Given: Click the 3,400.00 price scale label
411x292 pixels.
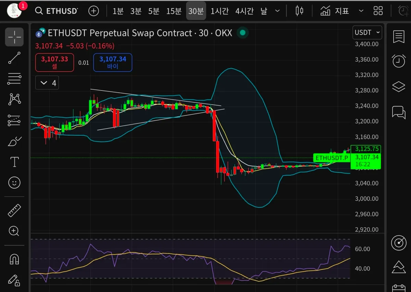Looking at the screenshot, I should pos(366,44).
